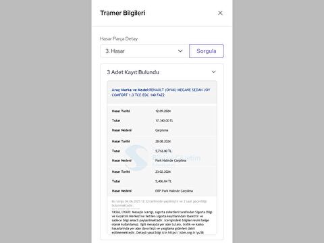Click the 17,340.00 TL amount
324x243 pixels.
pos(164,121)
